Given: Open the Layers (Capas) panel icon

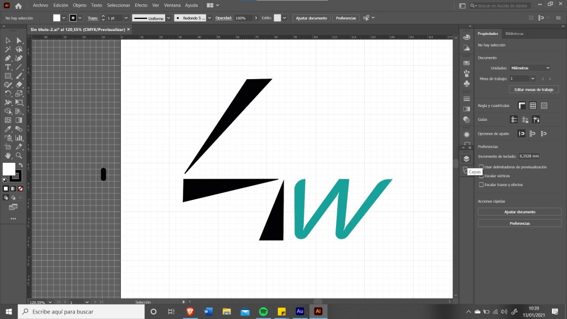Looking at the screenshot, I should pyautogui.click(x=466, y=159).
